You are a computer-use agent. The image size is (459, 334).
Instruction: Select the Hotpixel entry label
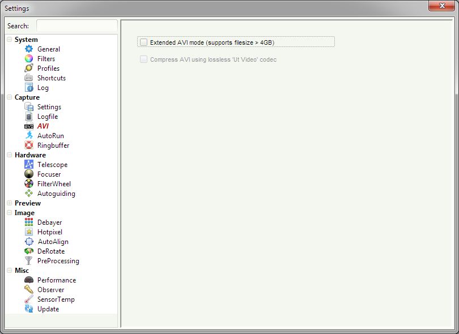pyautogui.click(x=50, y=232)
